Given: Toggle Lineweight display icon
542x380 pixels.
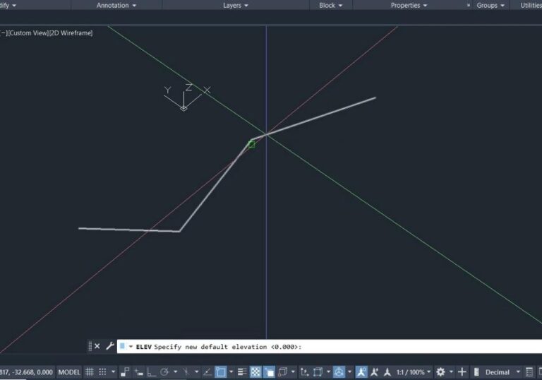Looking at the screenshot, I should tap(242, 372).
